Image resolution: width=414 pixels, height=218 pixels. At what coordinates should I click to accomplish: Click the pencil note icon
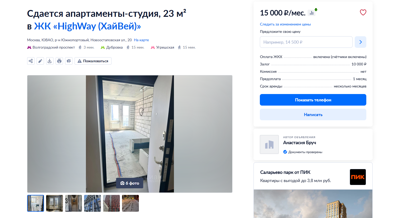(x=40, y=61)
